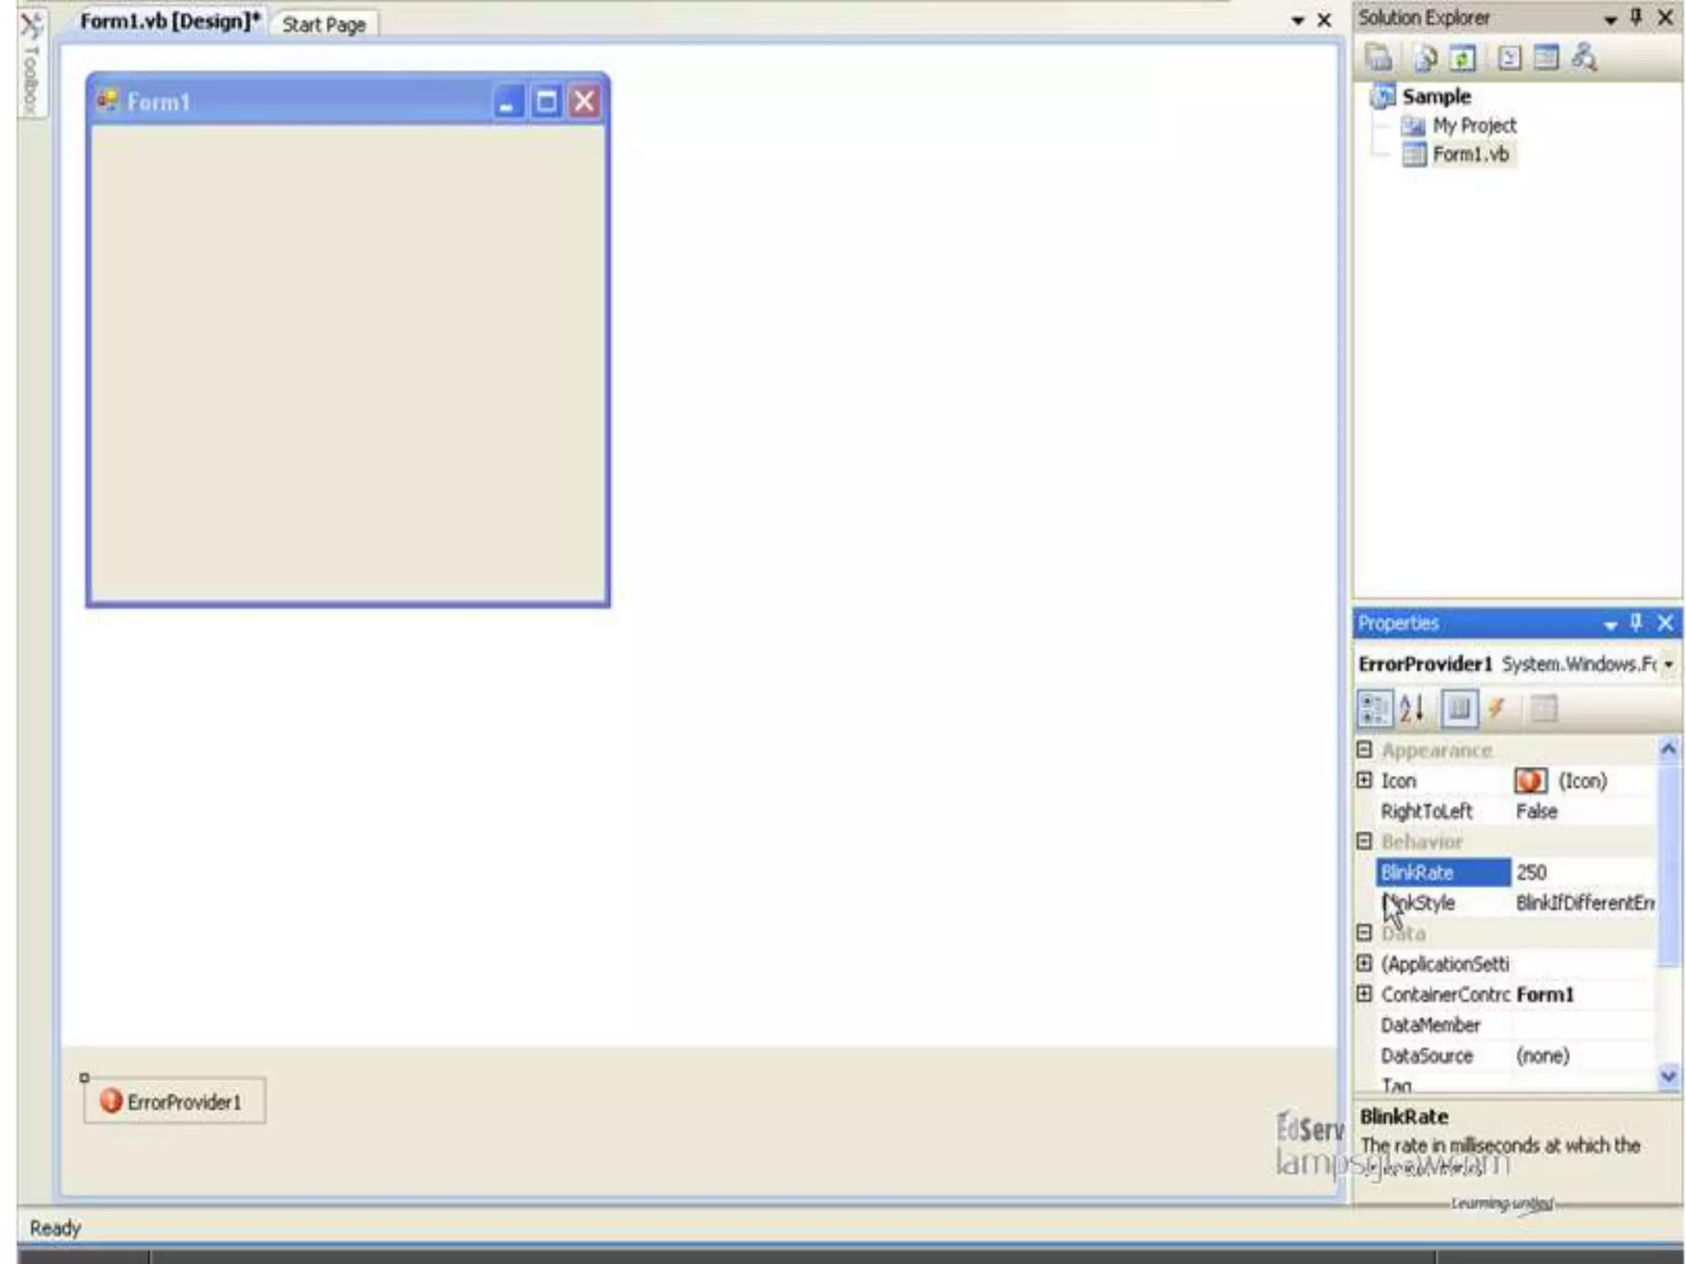Screen dimensions: 1686x1264
Task: Collapse the Data category
Action: [1364, 932]
